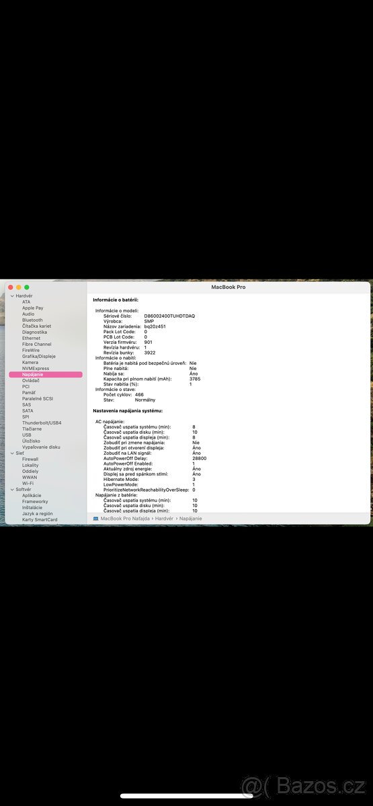Select SATA in the sidebar
The width and height of the screenshot is (373, 806).
click(x=28, y=411)
